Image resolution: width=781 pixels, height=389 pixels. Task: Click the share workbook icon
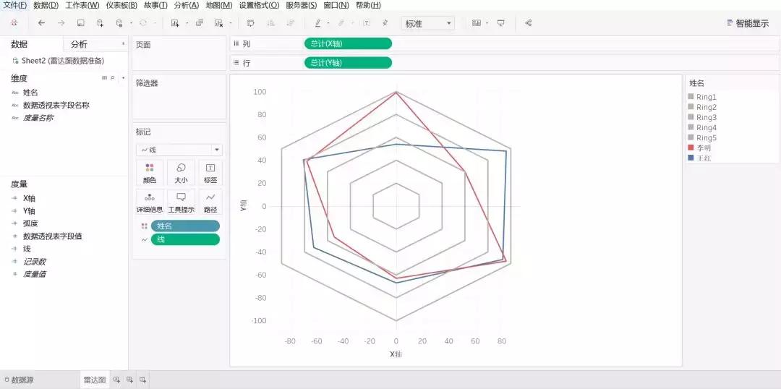click(529, 23)
